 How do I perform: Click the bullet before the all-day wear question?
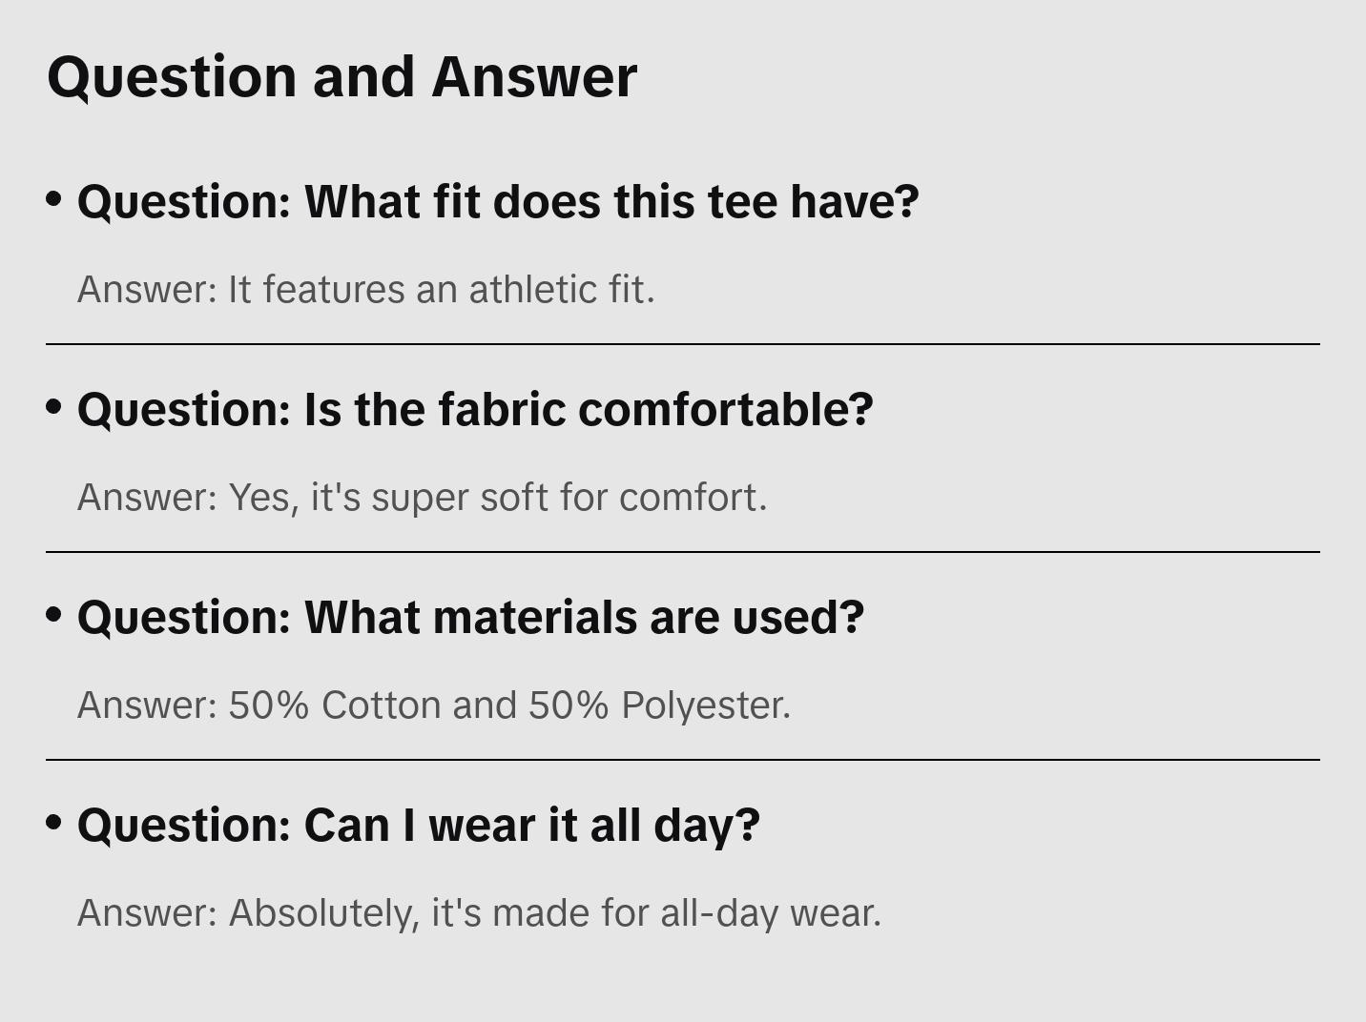coord(53,822)
